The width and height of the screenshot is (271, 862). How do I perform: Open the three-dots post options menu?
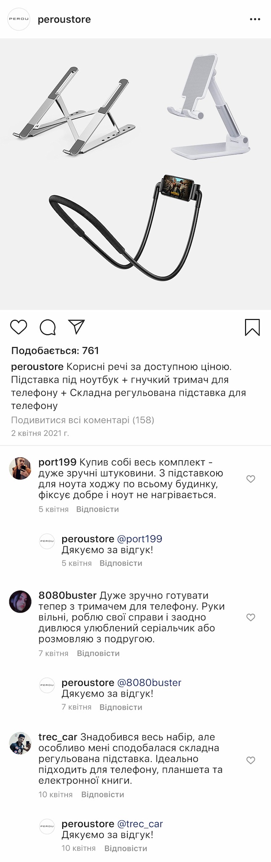click(x=255, y=20)
